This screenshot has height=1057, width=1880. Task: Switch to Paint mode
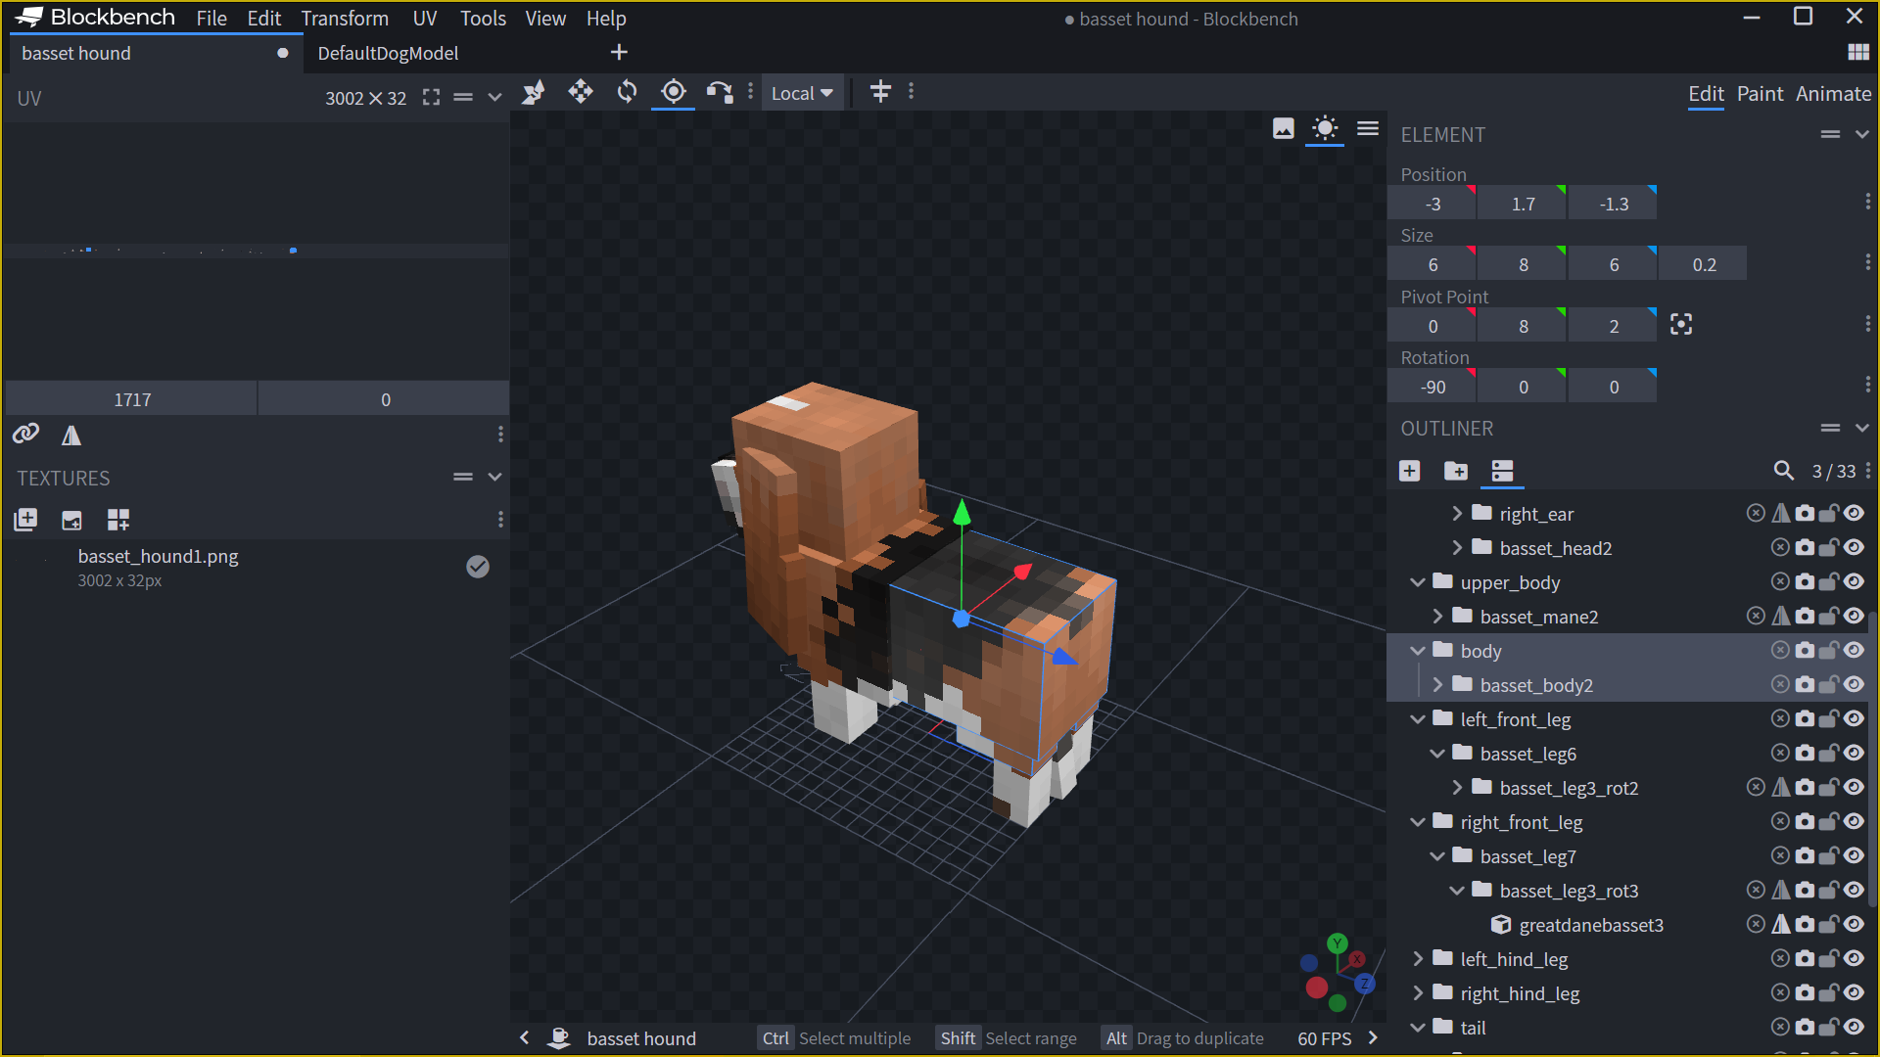[x=1760, y=93]
